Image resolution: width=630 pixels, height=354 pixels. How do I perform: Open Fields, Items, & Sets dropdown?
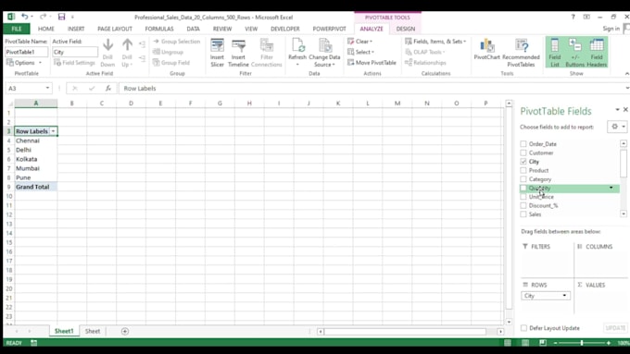(435, 42)
